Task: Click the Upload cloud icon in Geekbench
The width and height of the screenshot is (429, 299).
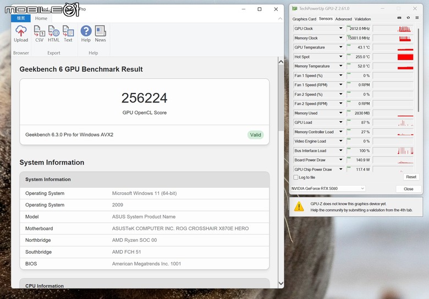Action: [x=21, y=31]
